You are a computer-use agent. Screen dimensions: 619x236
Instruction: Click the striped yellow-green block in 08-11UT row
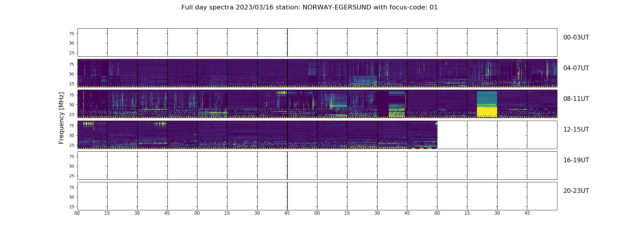point(397,104)
